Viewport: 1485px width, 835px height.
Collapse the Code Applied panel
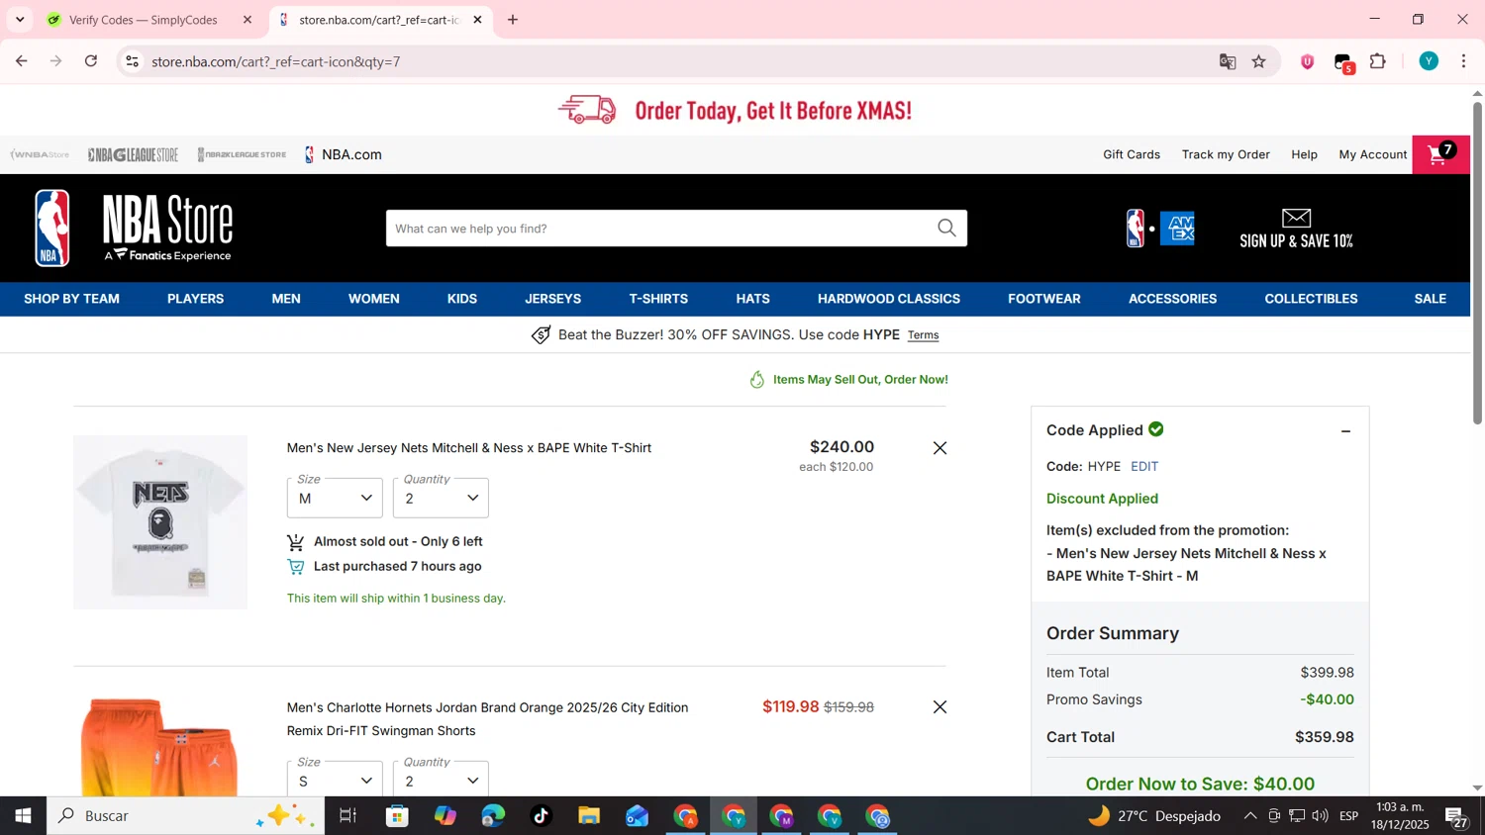point(1345,431)
